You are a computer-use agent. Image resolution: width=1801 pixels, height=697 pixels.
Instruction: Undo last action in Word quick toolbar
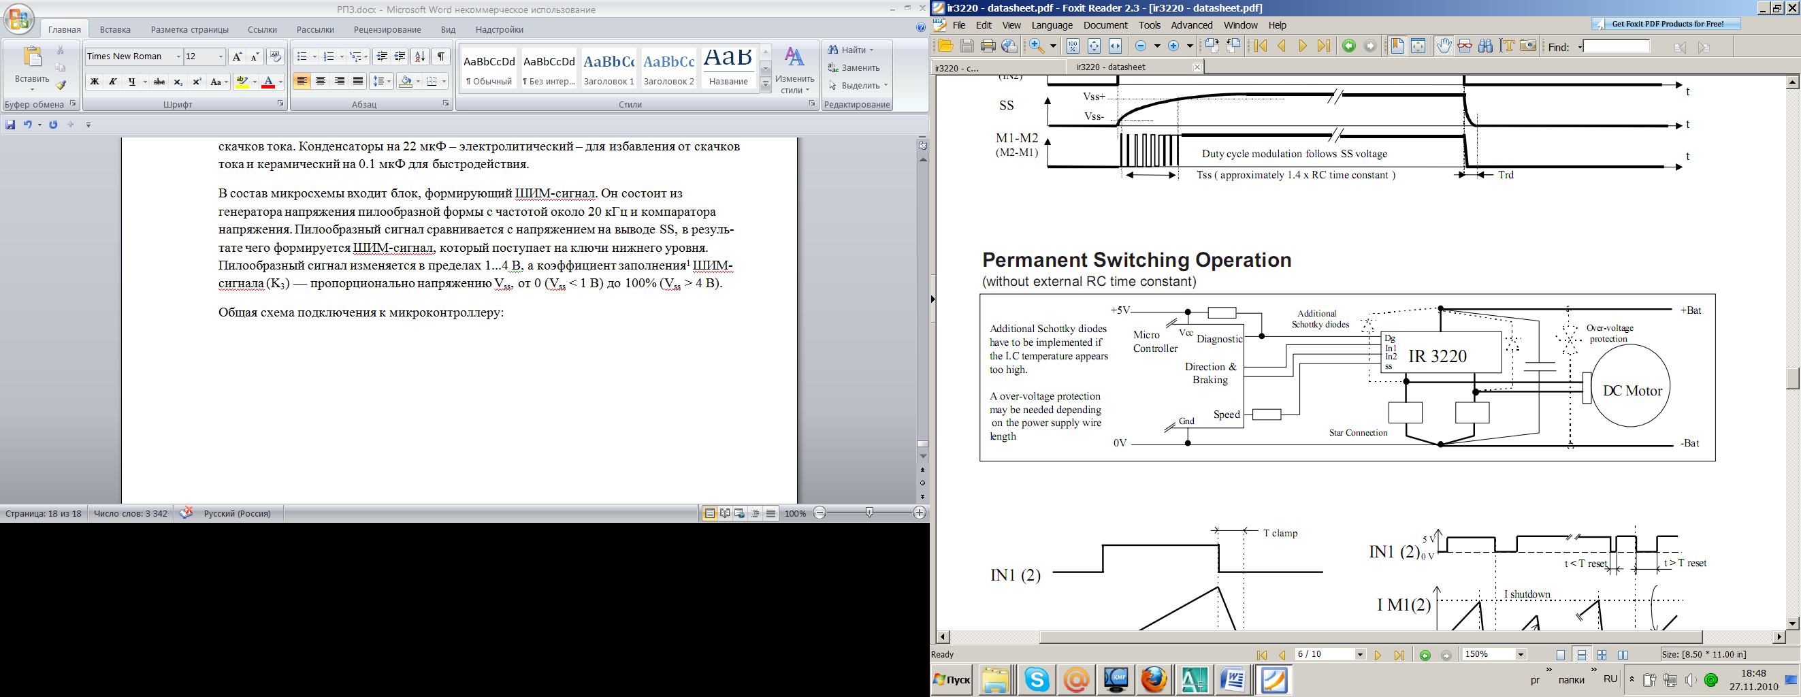pyautogui.click(x=27, y=125)
